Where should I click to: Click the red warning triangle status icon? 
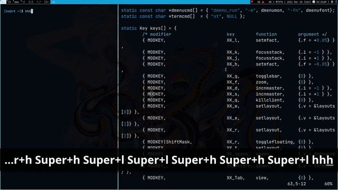point(263,2)
